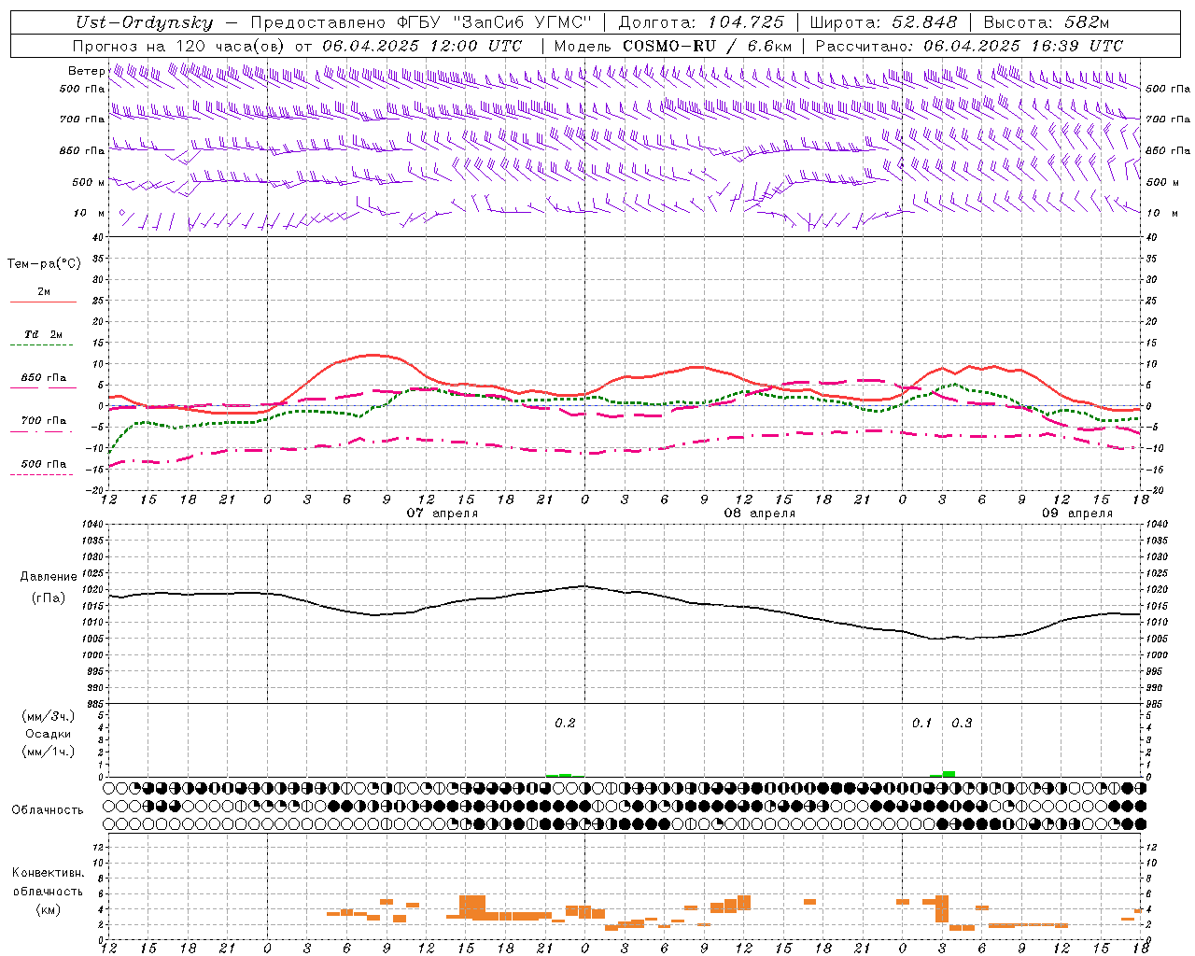The image size is (1195, 956).
Task: Click the Осадки precipitation label
Action: pos(49,734)
